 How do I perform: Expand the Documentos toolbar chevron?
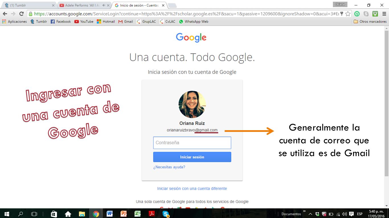(304, 211)
